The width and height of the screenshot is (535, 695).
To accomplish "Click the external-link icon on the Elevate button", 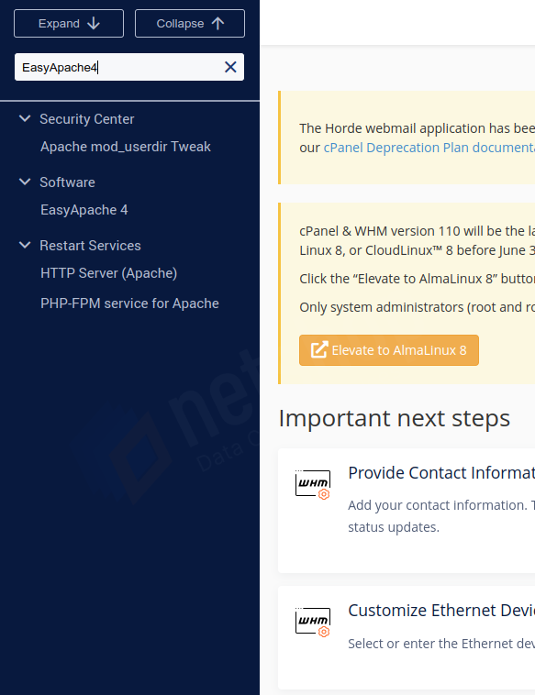I will (x=319, y=349).
